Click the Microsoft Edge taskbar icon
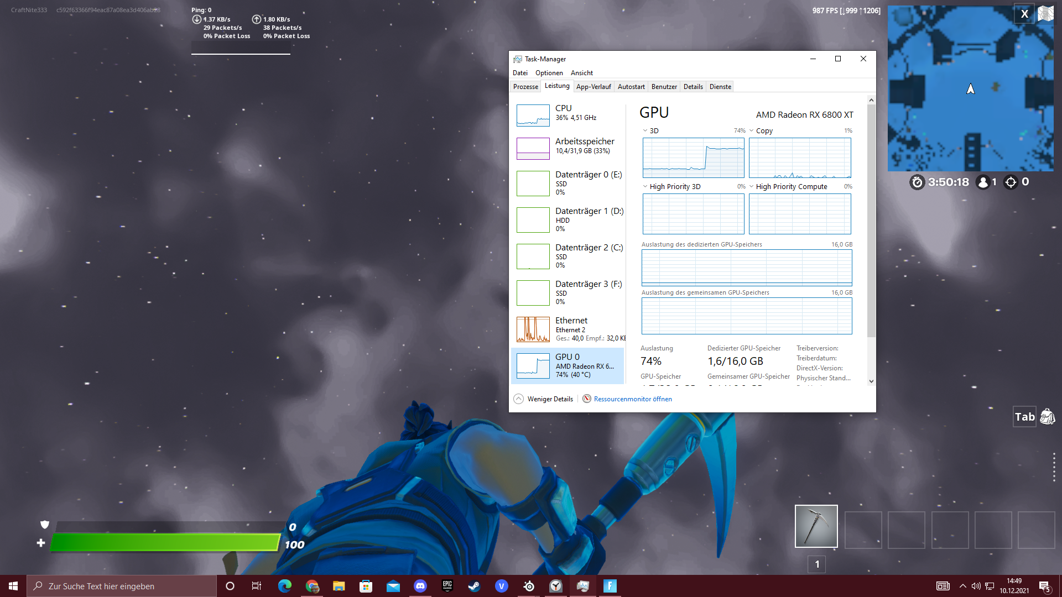Screen dimensions: 1062x597 [x=285, y=586]
